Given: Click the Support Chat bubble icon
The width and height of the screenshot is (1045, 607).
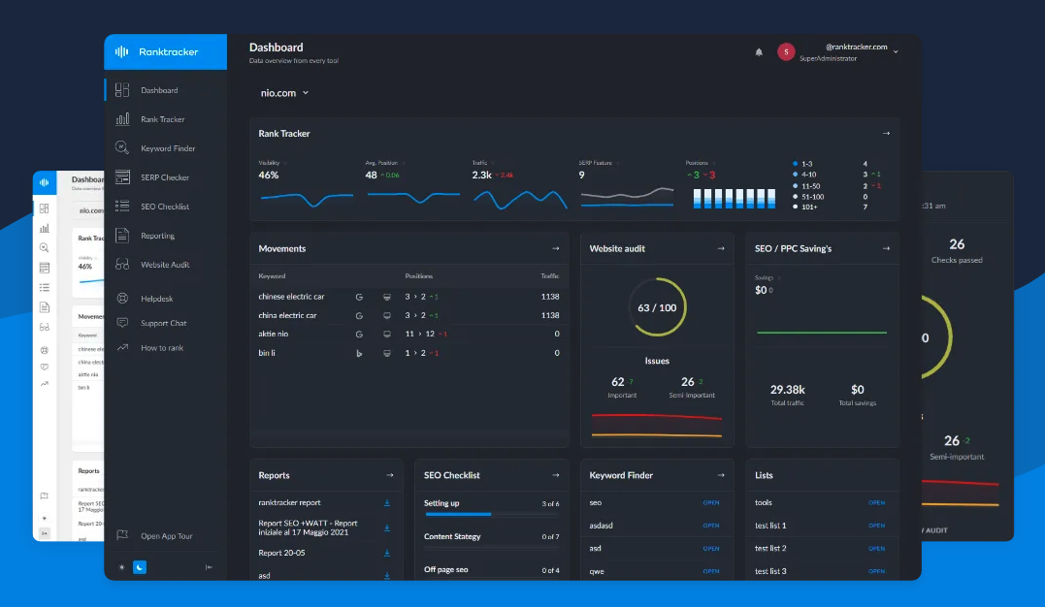Looking at the screenshot, I should 122,323.
